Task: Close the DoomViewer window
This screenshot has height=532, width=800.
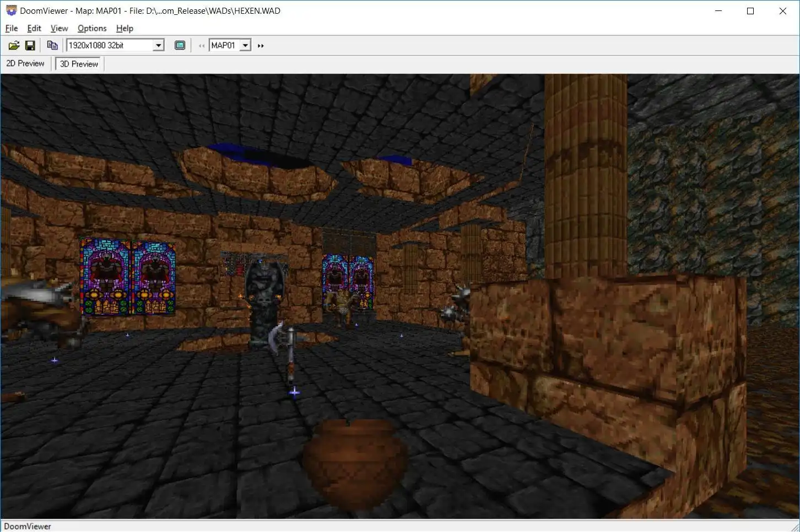Action: click(x=783, y=11)
